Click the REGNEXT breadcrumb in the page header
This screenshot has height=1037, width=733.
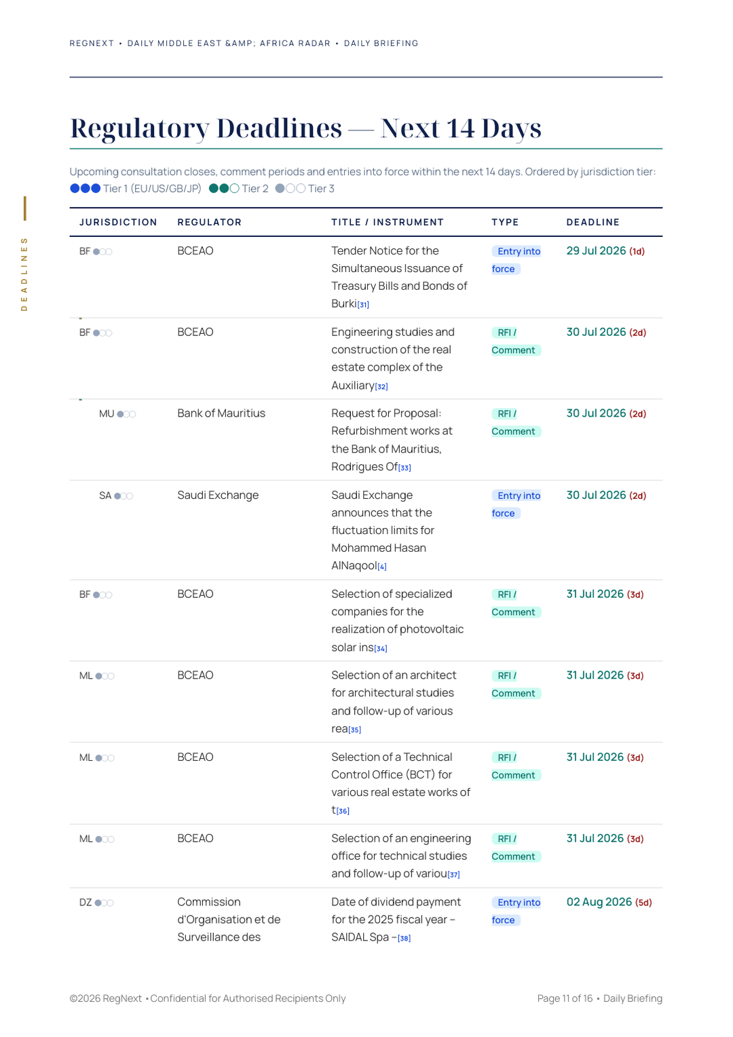(92, 43)
